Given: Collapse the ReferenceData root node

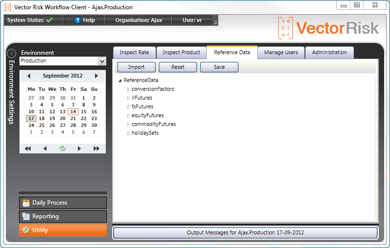Looking at the screenshot, I should pyautogui.click(x=120, y=81).
